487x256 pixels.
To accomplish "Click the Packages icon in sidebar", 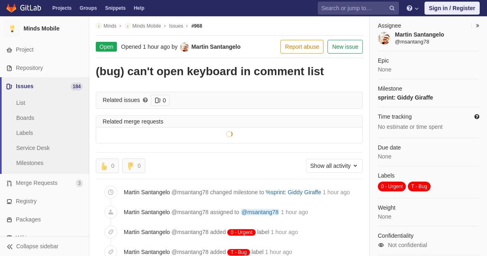I will point(9,220).
